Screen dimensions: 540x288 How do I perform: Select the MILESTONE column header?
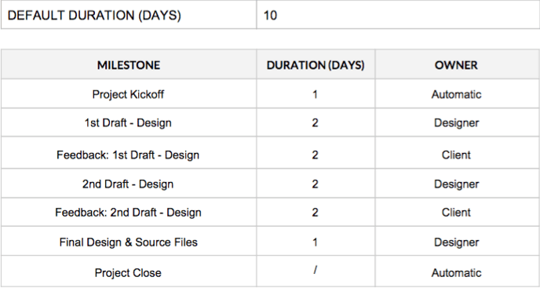coord(129,65)
